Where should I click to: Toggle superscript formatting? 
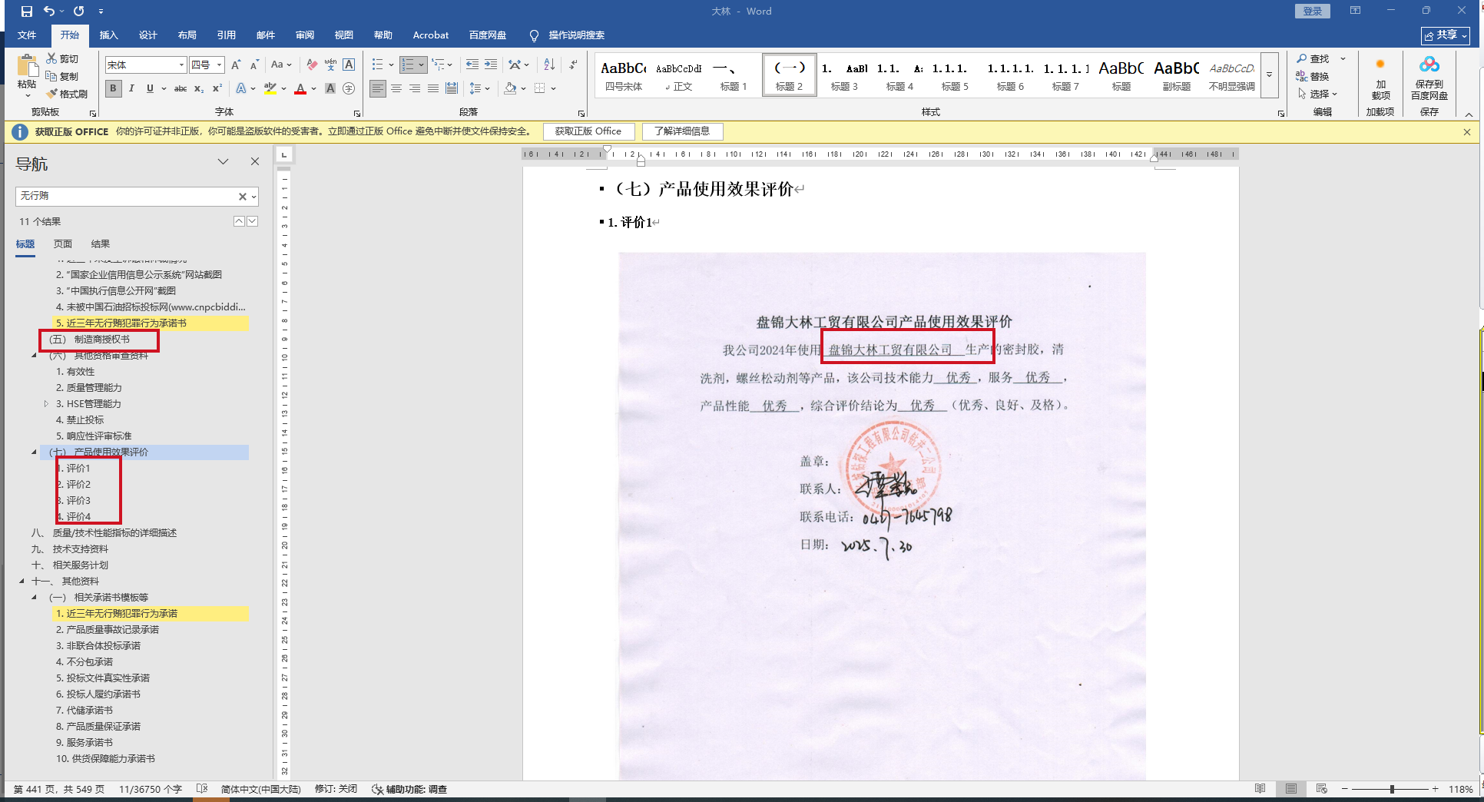(217, 88)
